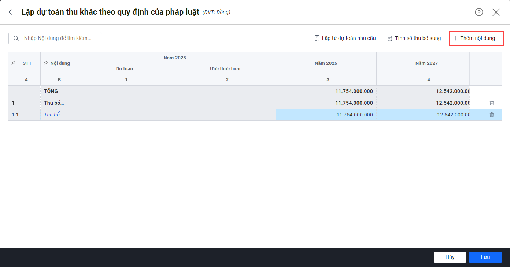Delete row 1.1 using its trash icon
The width and height of the screenshot is (510, 267).
(x=492, y=115)
